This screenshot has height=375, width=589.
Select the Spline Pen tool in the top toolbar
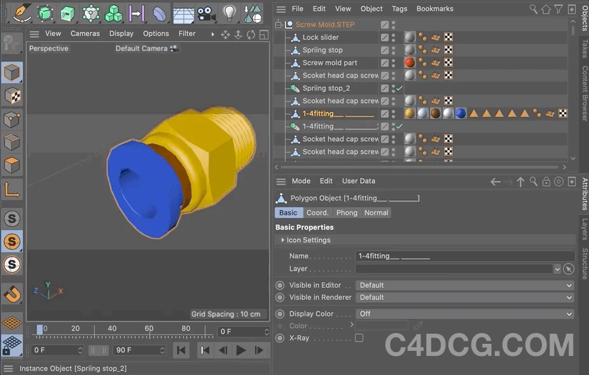point(19,11)
